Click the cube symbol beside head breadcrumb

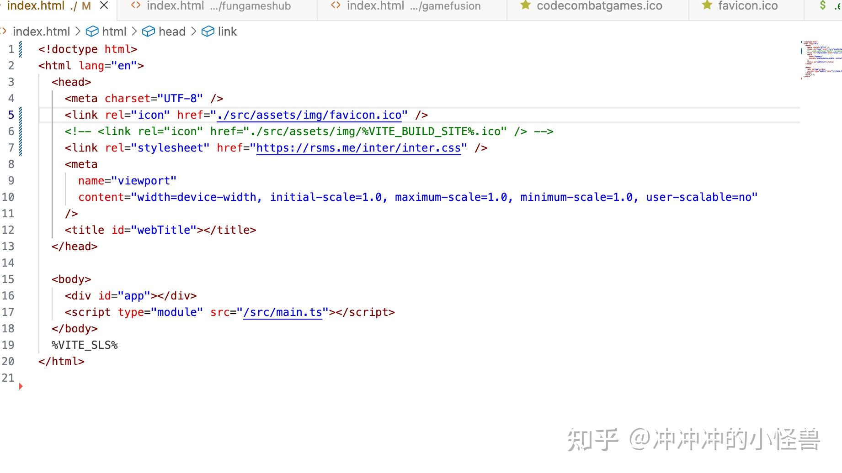[x=149, y=31]
